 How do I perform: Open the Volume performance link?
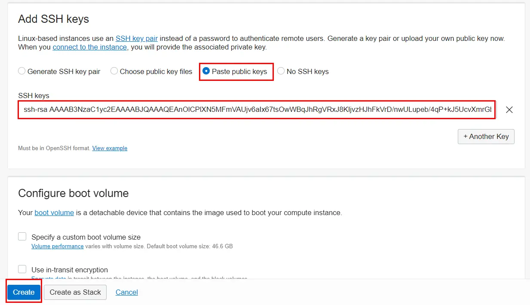click(57, 246)
